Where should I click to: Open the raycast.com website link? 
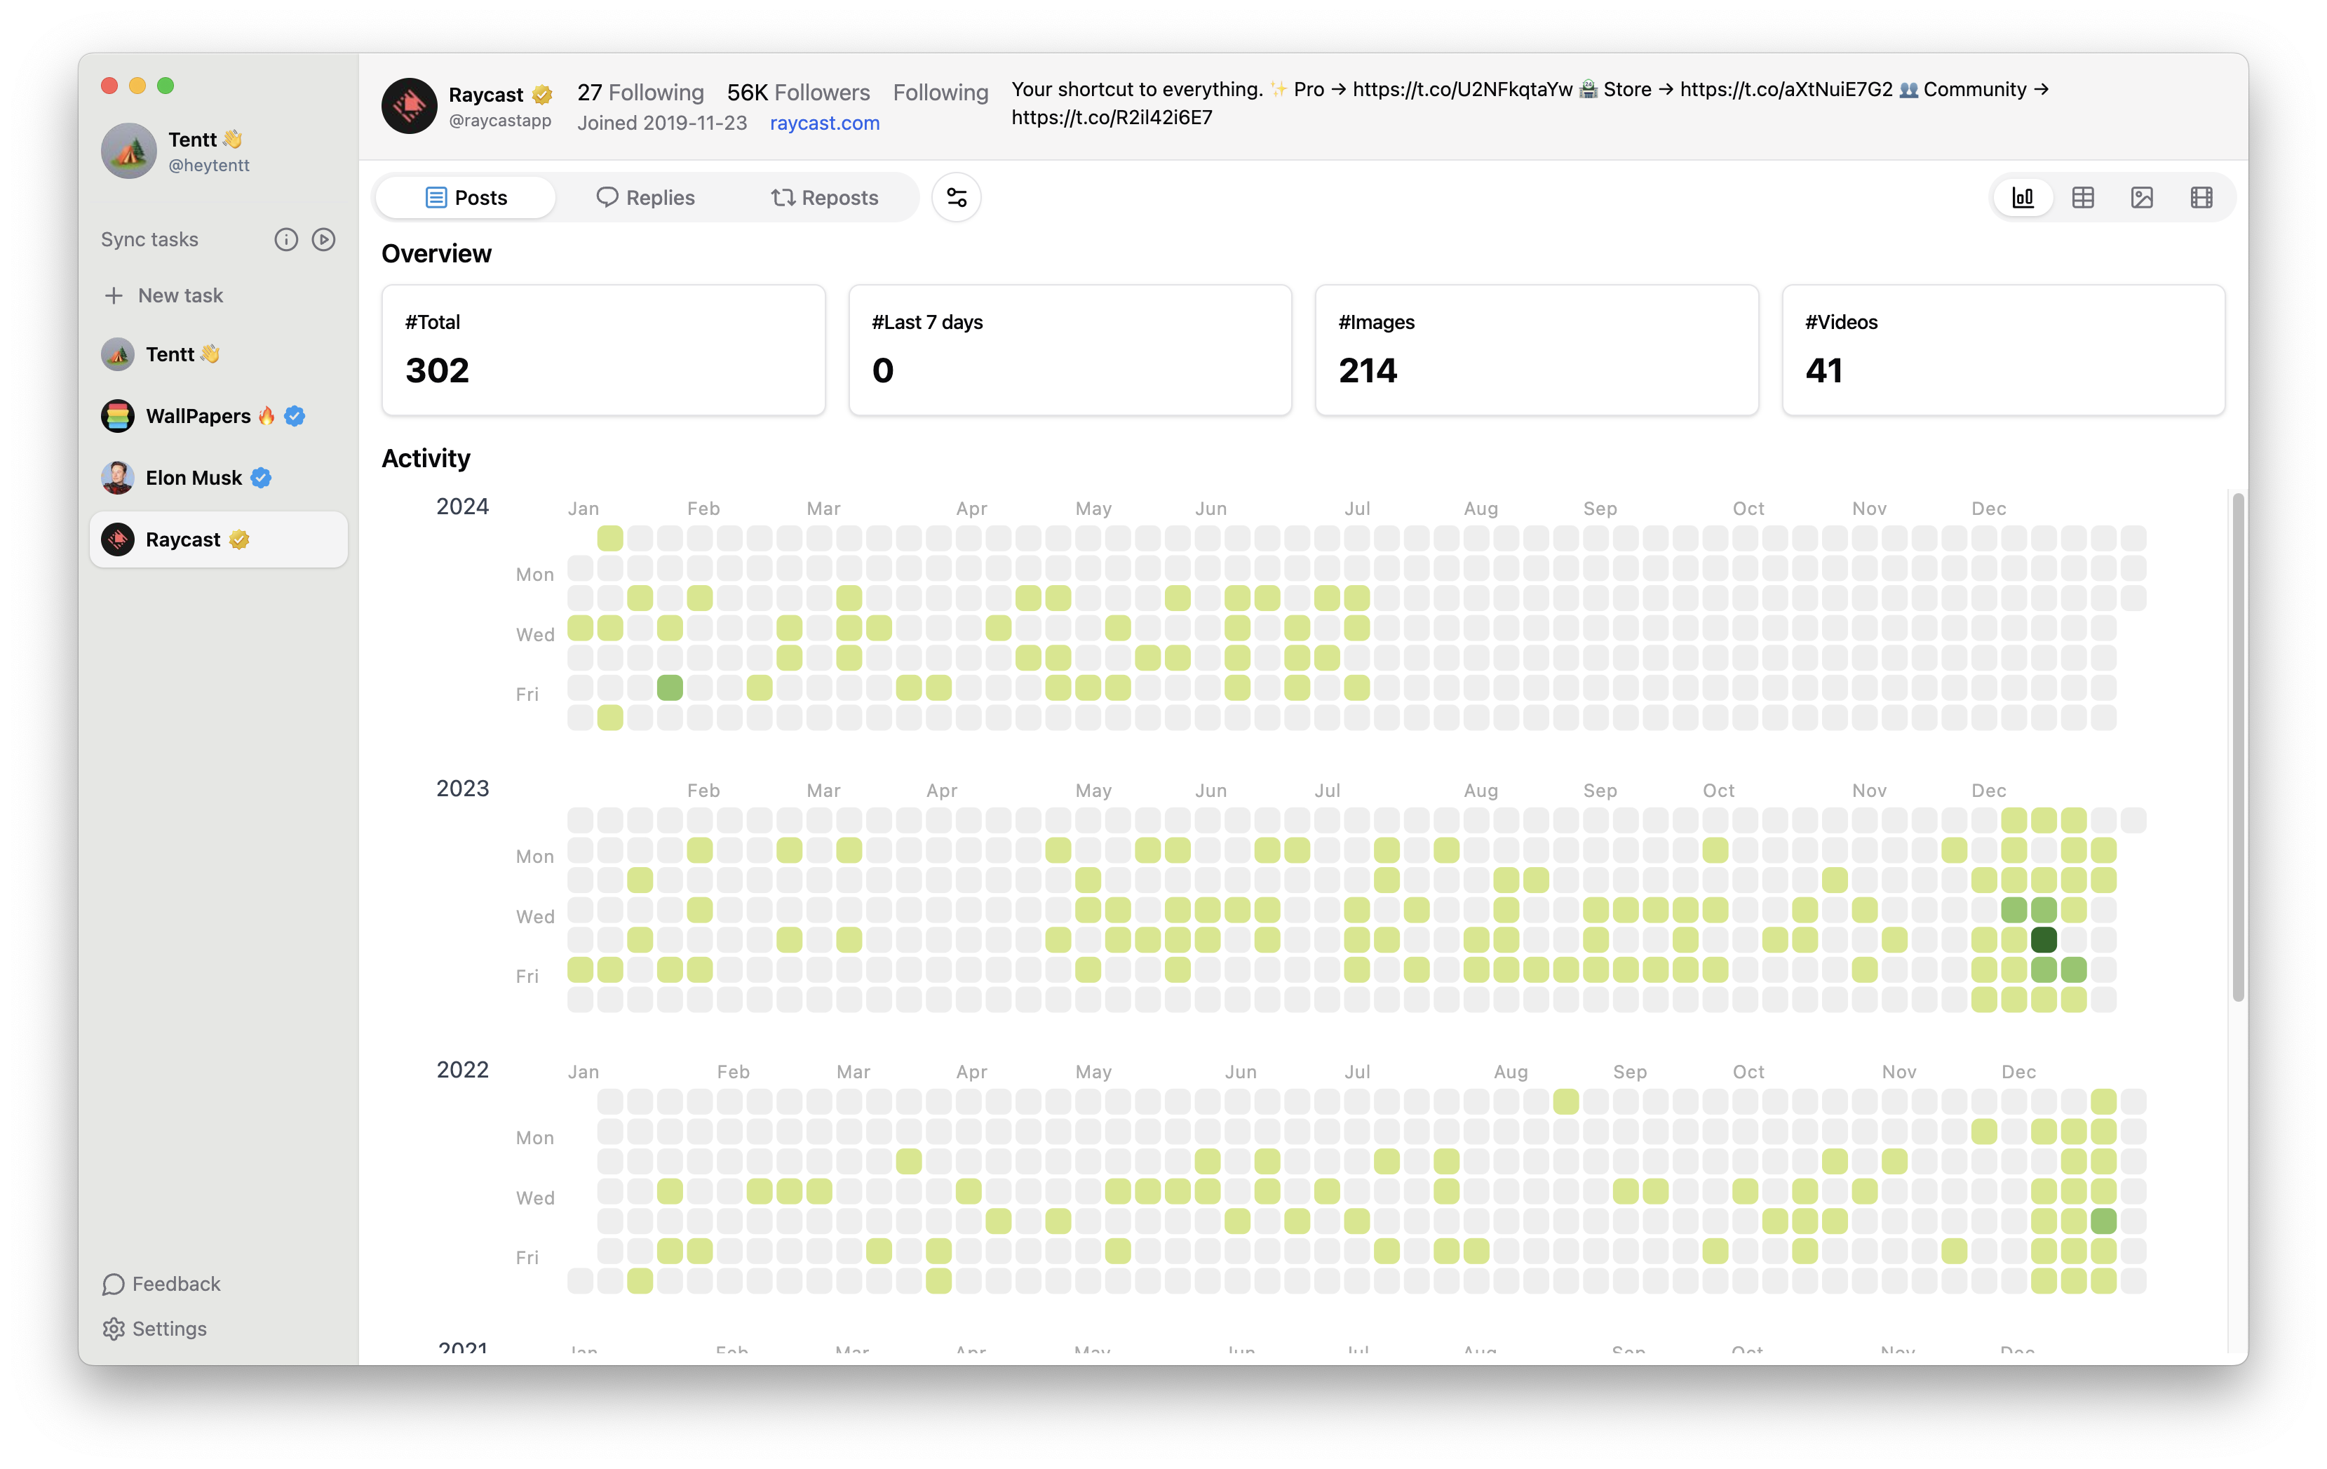(x=824, y=123)
